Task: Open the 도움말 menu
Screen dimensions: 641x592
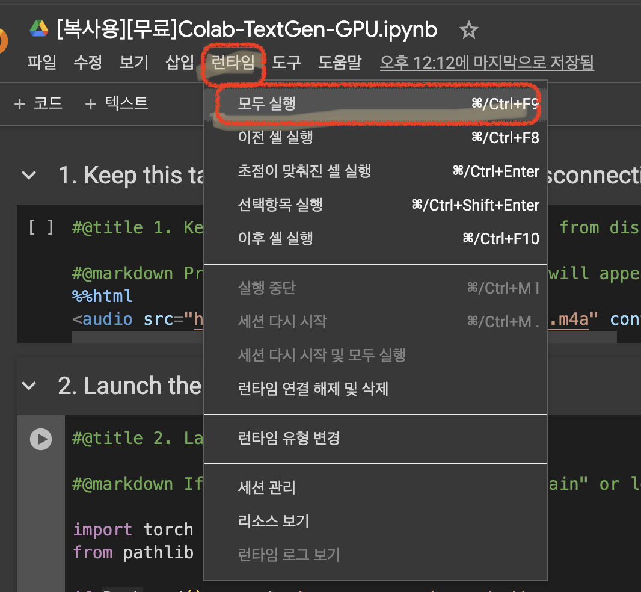Action: coord(340,62)
